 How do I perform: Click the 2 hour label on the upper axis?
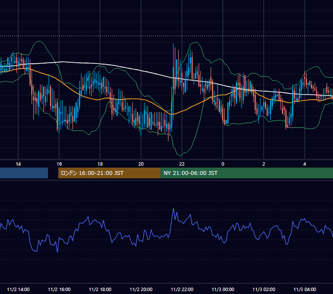(264, 164)
